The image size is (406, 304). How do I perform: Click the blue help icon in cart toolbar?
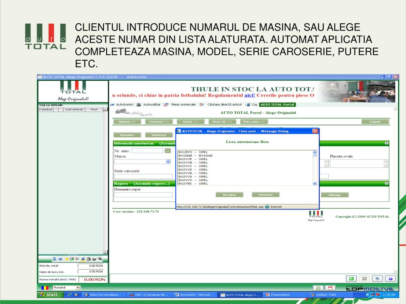60,259
